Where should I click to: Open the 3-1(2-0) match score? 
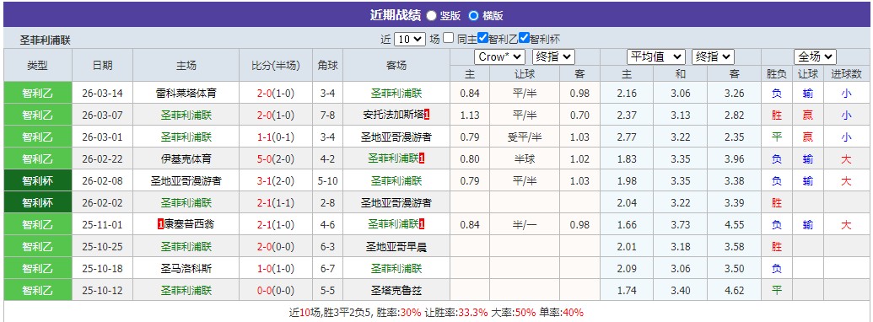point(276,180)
